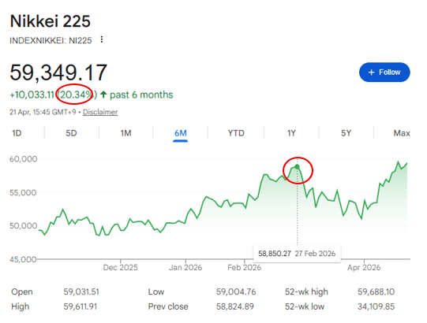Screen dimensions: 427x323
Task: Click the 52-wk low value 34,109.85
Action: [376, 306]
